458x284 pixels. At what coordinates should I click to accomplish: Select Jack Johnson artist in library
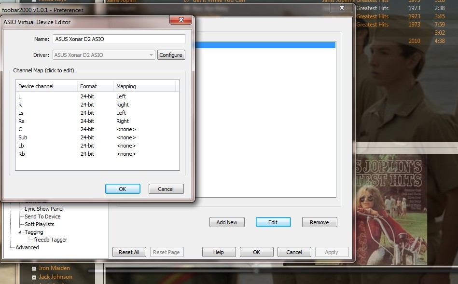click(56, 277)
